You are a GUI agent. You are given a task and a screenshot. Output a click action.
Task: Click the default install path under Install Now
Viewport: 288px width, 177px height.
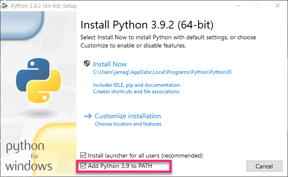(162, 73)
